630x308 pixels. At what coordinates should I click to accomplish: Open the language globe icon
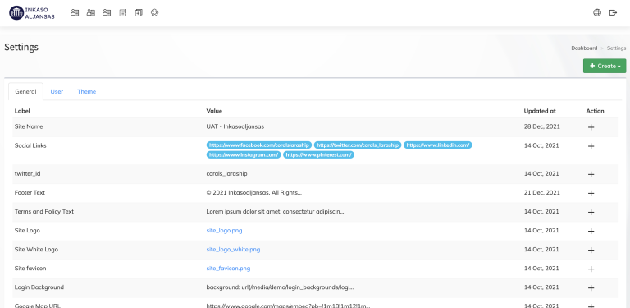point(597,13)
